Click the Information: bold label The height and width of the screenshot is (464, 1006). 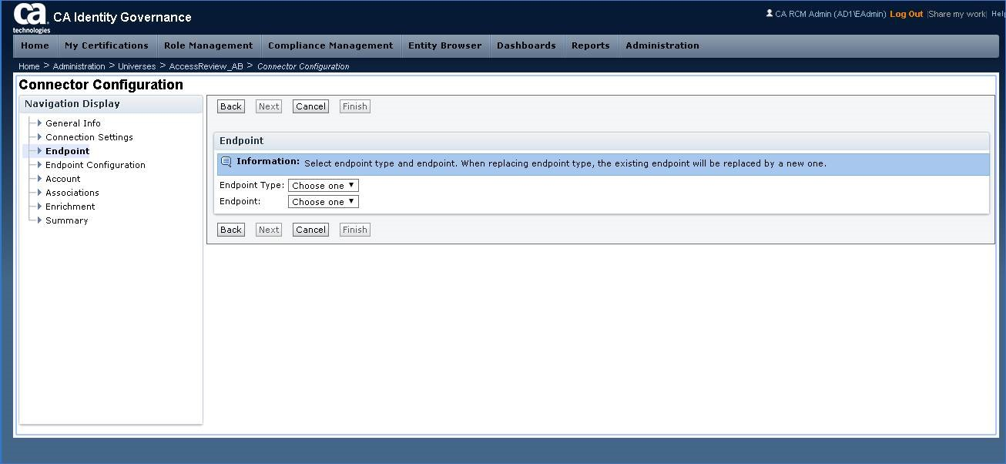click(268, 162)
